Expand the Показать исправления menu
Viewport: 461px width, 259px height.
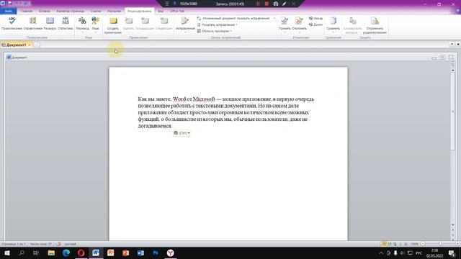tap(218, 25)
